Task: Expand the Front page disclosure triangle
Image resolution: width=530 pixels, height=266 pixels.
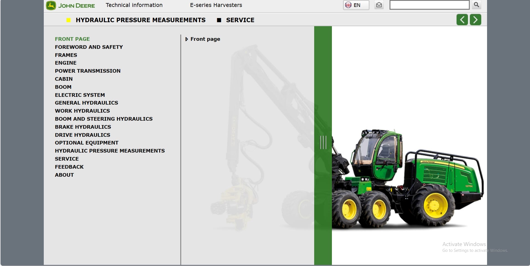Action: pos(187,39)
